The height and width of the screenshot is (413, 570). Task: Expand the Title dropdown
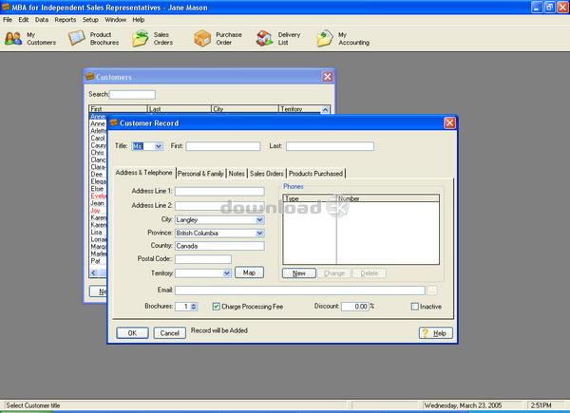click(x=159, y=146)
